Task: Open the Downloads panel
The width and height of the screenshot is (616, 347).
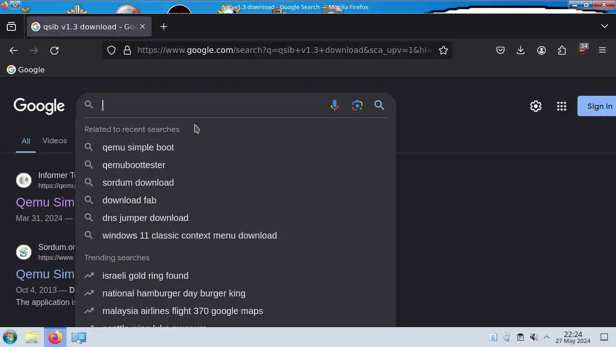Action: (520, 50)
